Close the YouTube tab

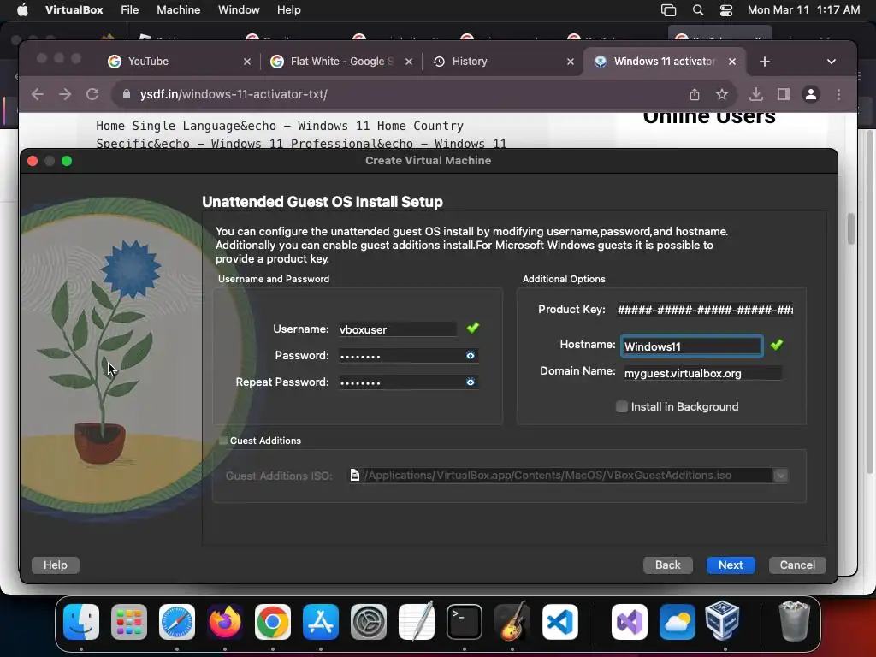(x=247, y=62)
